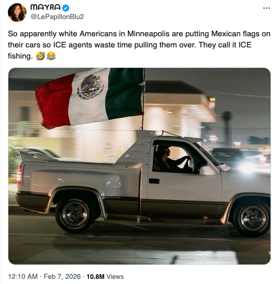Click the blue verified checkmark badge
This screenshot has width=278, height=284.
[66, 8]
